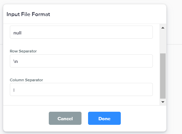Click the empty right end of the null field
This screenshot has width=182, height=134.
tap(139, 32)
